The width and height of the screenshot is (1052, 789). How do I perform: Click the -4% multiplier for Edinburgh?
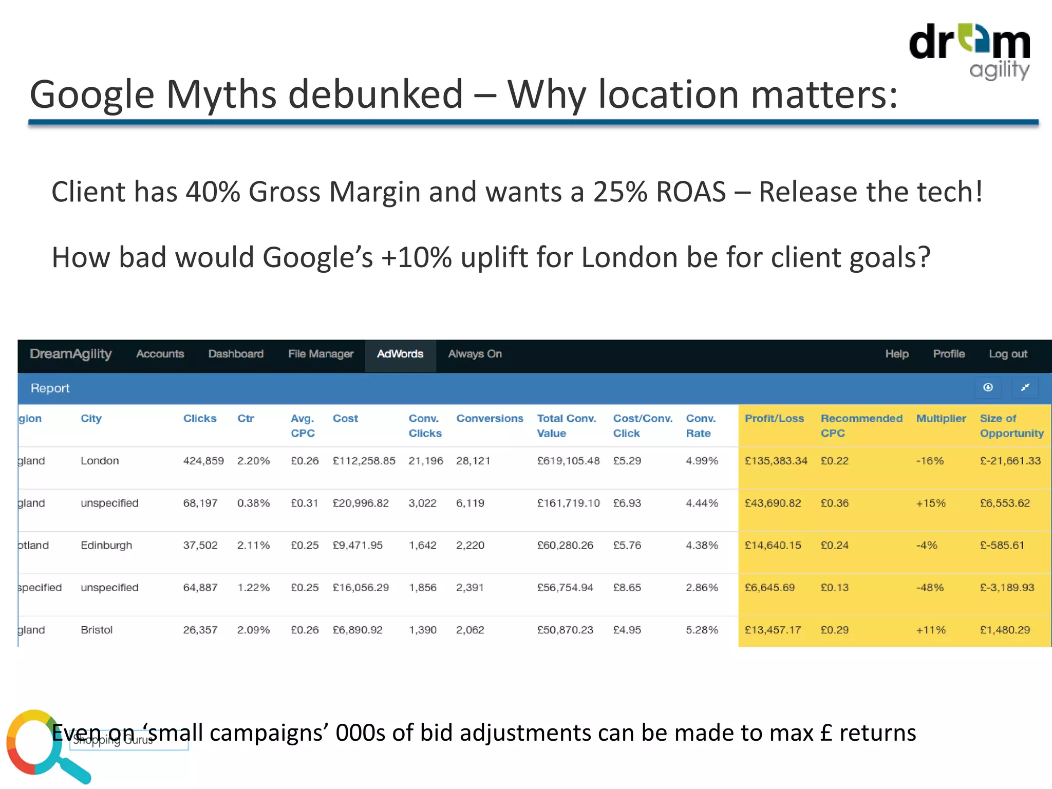[927, 546]
